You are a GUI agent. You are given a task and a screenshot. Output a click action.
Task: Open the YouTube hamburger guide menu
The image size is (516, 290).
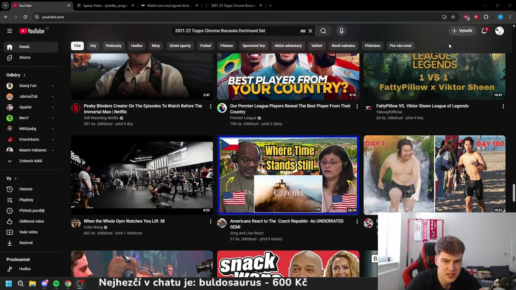(10, 31)
